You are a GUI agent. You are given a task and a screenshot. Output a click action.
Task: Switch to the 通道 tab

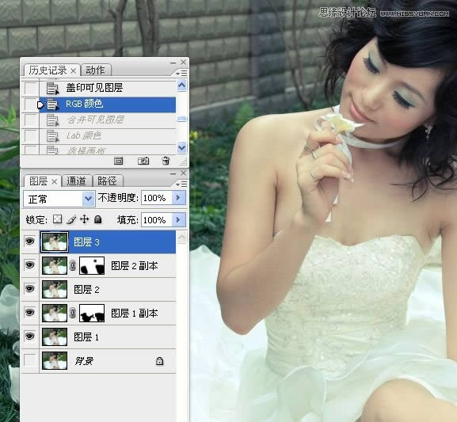[76, 181]
